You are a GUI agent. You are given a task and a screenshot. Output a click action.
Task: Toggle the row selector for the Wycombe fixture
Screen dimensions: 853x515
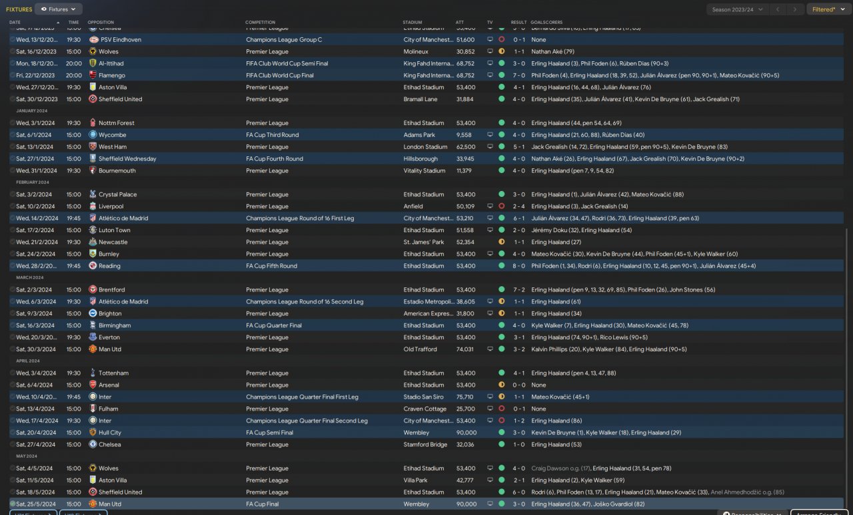tap(13, 135)
